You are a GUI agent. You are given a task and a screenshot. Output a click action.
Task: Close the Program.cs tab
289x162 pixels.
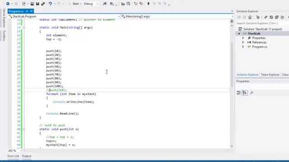32,11
